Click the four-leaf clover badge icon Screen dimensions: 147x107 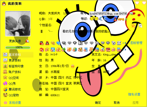pos(64,49)
